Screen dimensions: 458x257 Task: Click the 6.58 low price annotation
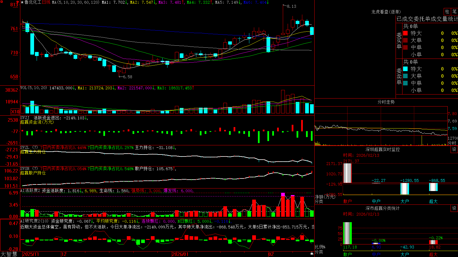tap(128, 77)
